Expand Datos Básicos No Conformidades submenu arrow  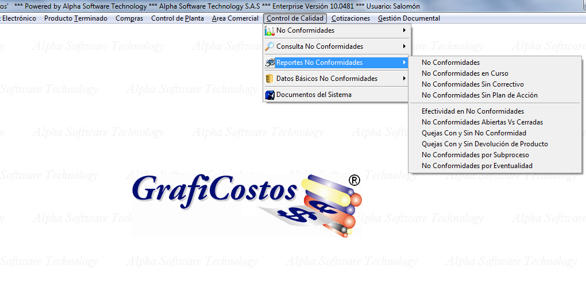point(404,79)
